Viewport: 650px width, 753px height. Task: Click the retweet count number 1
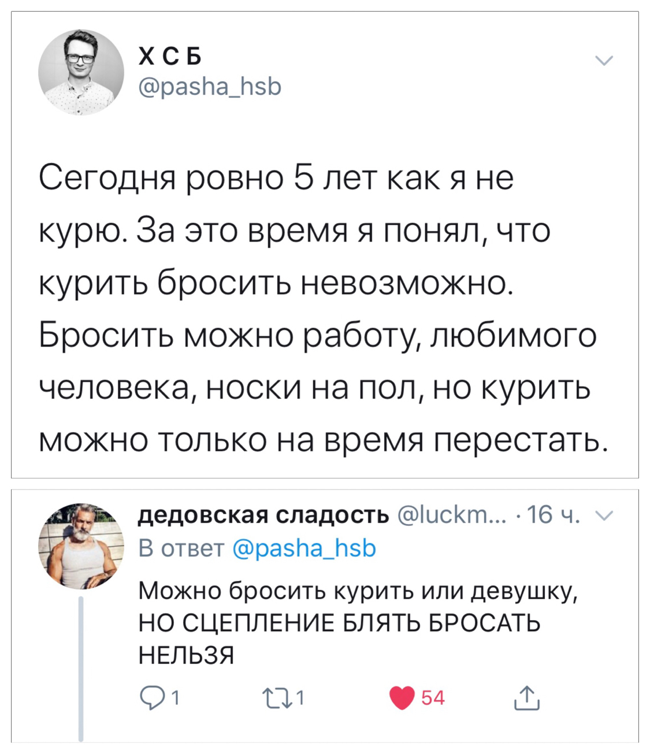click(x=300, y=698)
